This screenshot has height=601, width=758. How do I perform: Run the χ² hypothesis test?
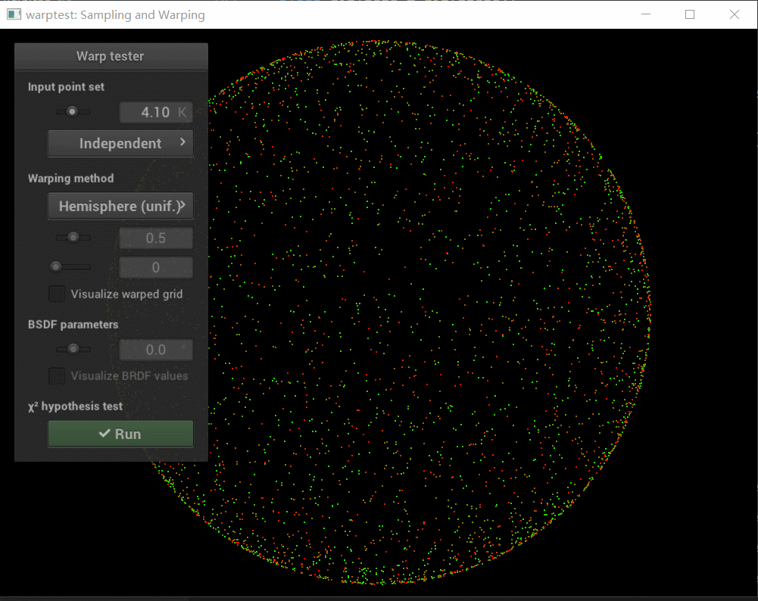point(120,434)
